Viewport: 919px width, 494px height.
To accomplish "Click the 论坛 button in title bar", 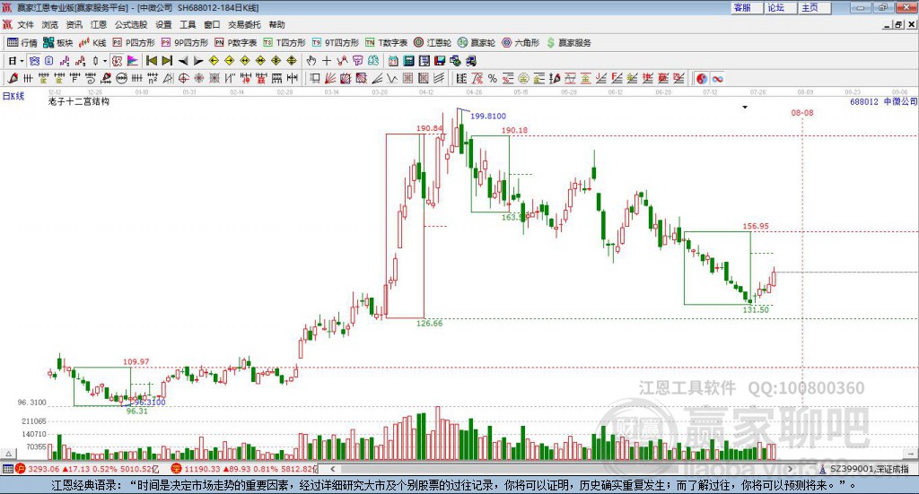I will tap(780, 7).
